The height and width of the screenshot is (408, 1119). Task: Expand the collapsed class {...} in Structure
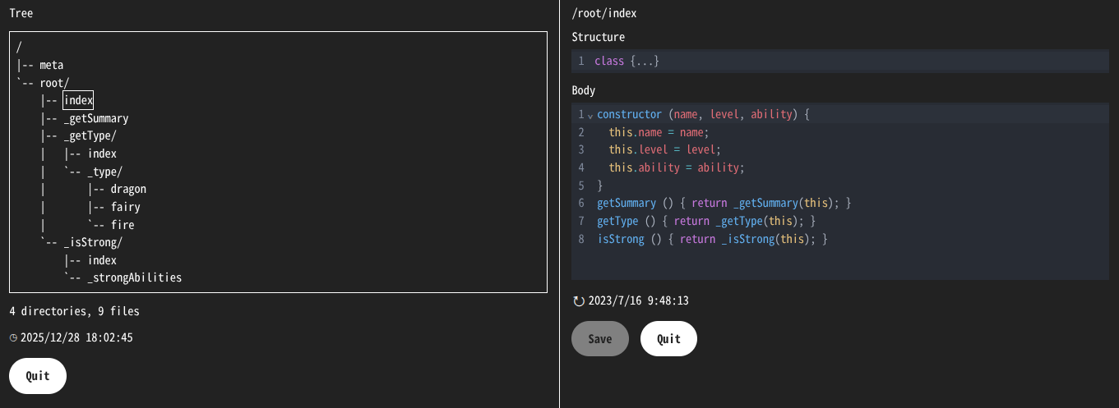pyautogui.click(x=645, y=62)
